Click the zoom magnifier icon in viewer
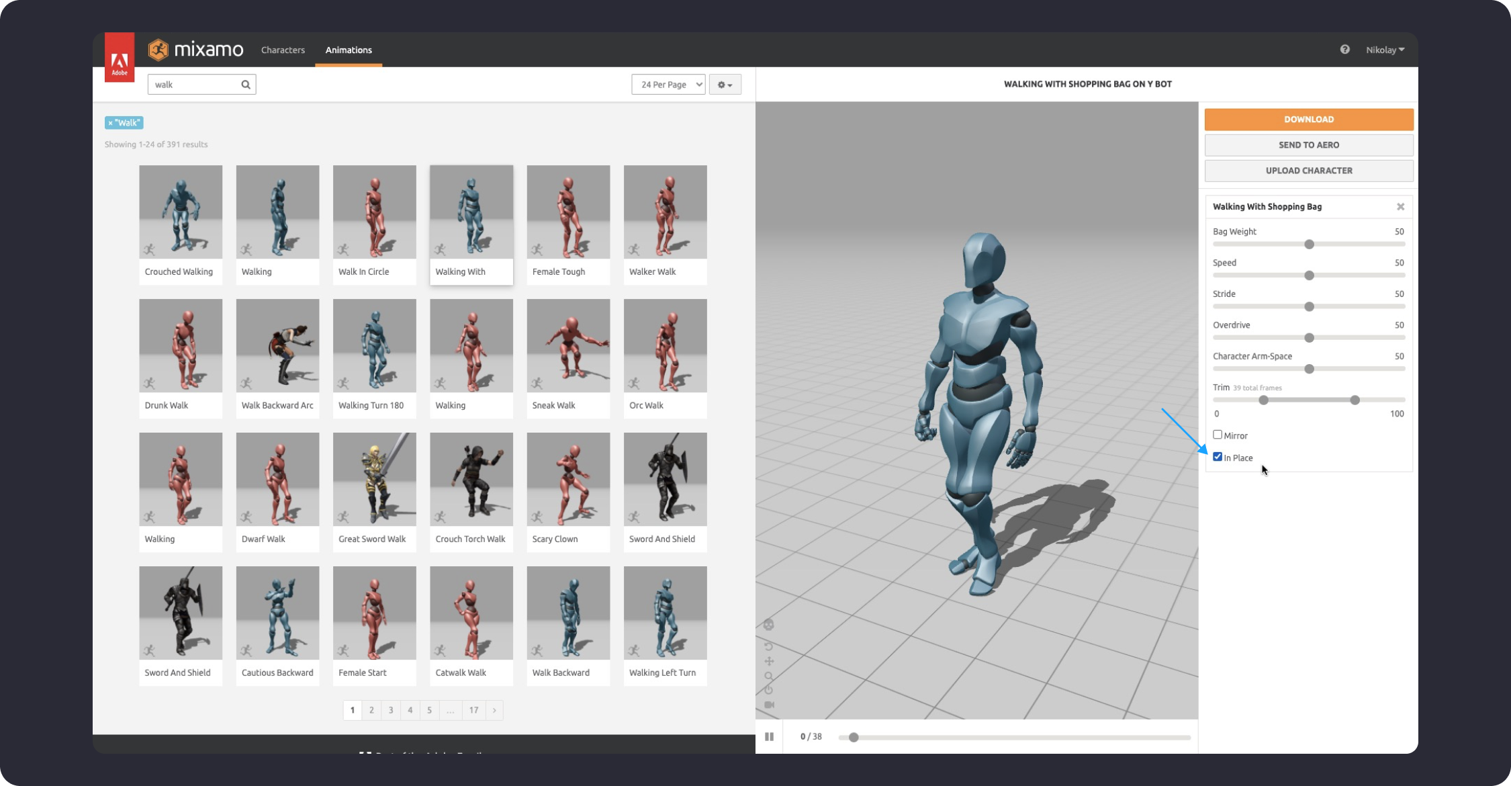 pyautogui.click(x=769, y=676)
